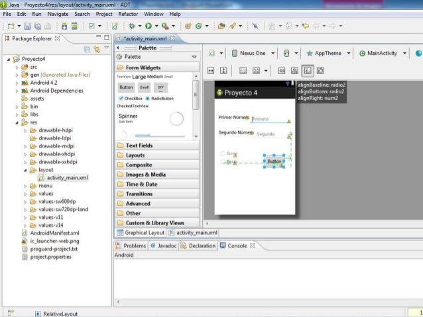The image size is (423, 317).
Task: Select RadioButton widget in the palette
Action: (x=160, y=98)
